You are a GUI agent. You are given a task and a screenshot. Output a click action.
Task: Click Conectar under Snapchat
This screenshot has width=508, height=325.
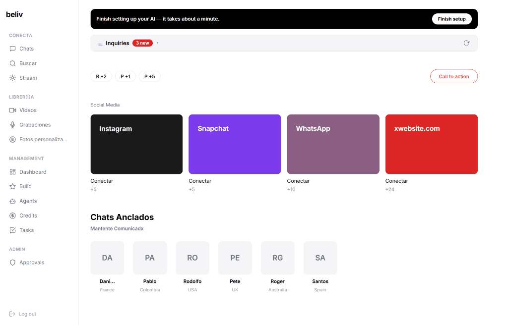pos(200,181)
